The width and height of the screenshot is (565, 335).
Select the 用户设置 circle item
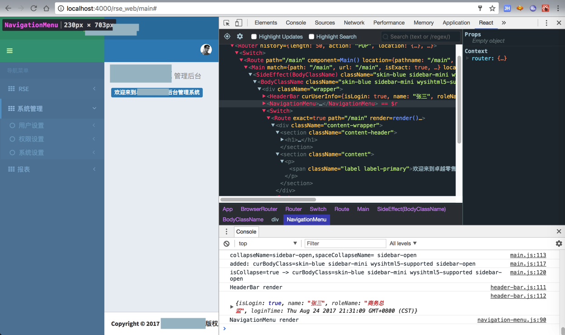[x=52, y=125]
